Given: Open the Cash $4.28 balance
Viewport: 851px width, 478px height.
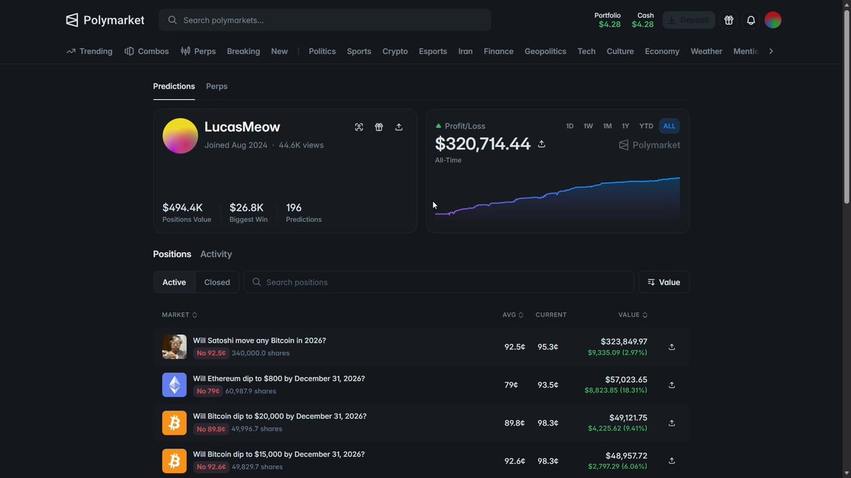Looking at the screenshot, I should click(x=643, y=20).
